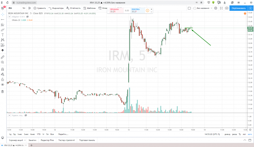Viewport: 254px width, 147px height.
Task: Collapse the Чудесн. осц. indicator pane legend
Action: click(x=10, y=115)
